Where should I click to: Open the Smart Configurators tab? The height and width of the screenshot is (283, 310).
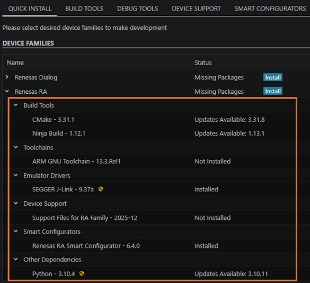[x=270, y=8]
